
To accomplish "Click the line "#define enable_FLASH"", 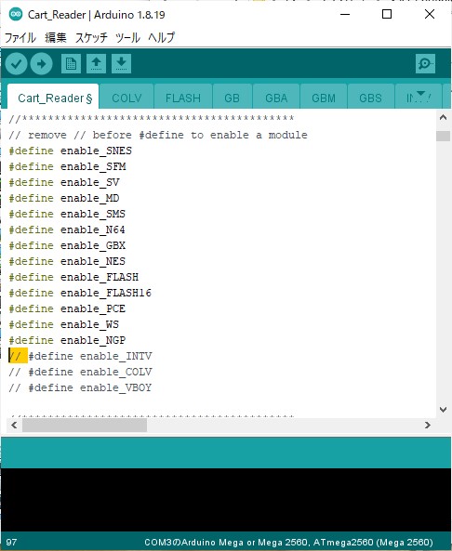I will [x=73, y=277].
